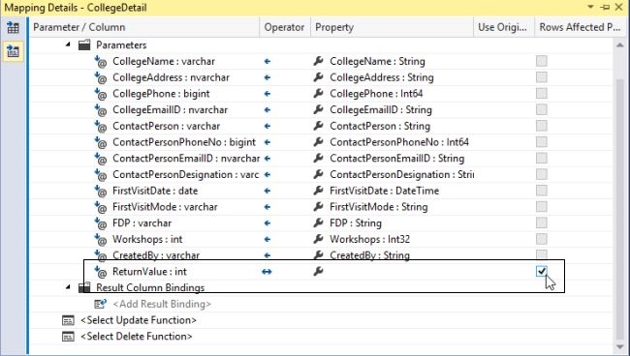This screenshot has height=356, width=630.
Task: Click CollegeAddress : String property cell
Action: point(382,77)
